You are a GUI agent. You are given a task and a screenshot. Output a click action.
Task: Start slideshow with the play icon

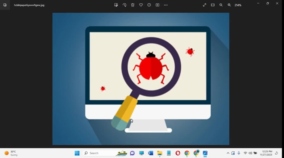(x=157, y=5)
